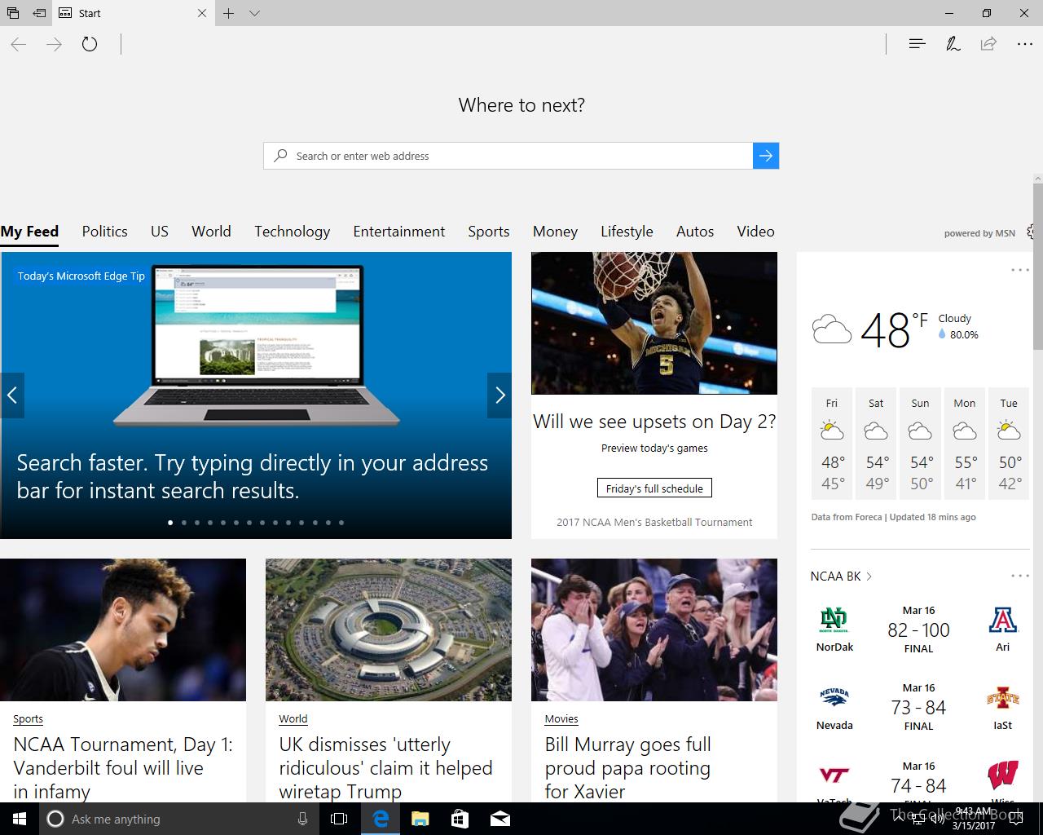
Task: Open the Money tab
Action: tap(555, 232)
